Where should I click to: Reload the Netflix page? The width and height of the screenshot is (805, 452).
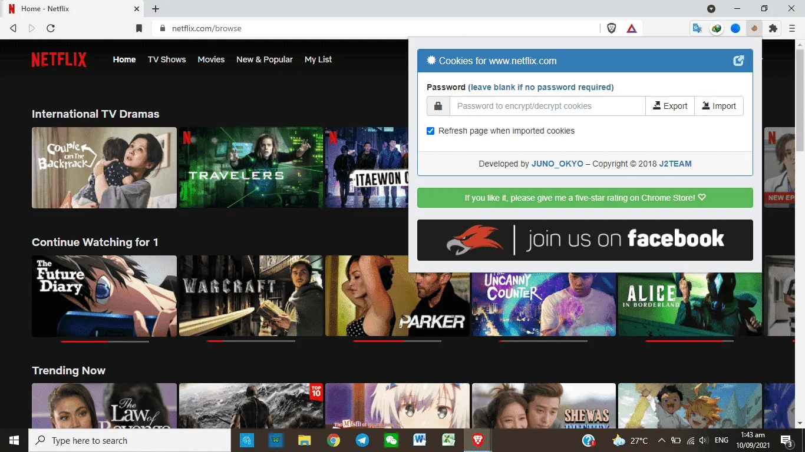pos(51,28)
